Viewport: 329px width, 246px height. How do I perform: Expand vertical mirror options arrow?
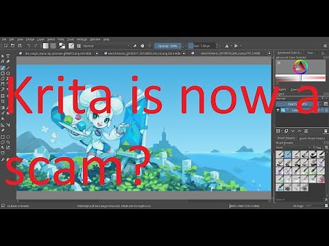(241, 46)
